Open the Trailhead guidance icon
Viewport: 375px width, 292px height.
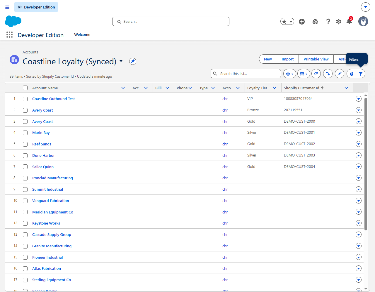(x=315, y=21)
